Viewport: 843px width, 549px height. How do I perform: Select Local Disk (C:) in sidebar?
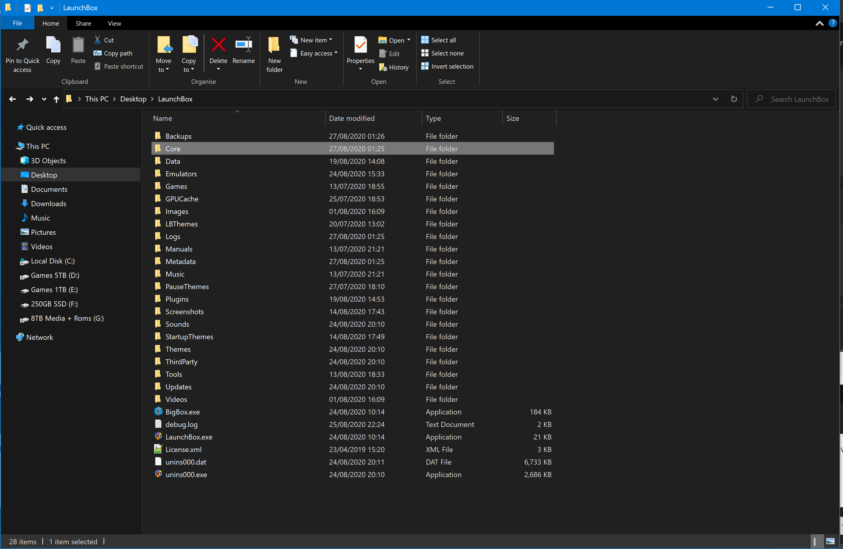click(53, 261)
